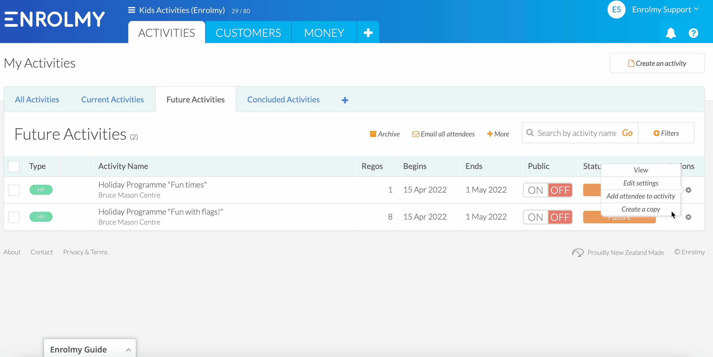Click the Kids Activities (Enrolmy) organisation name
The width and height of the screenshot is (713, 357).
tap(182, 10)
